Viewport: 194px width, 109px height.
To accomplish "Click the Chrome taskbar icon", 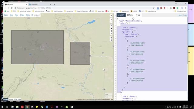I will [x=27, y=107].
